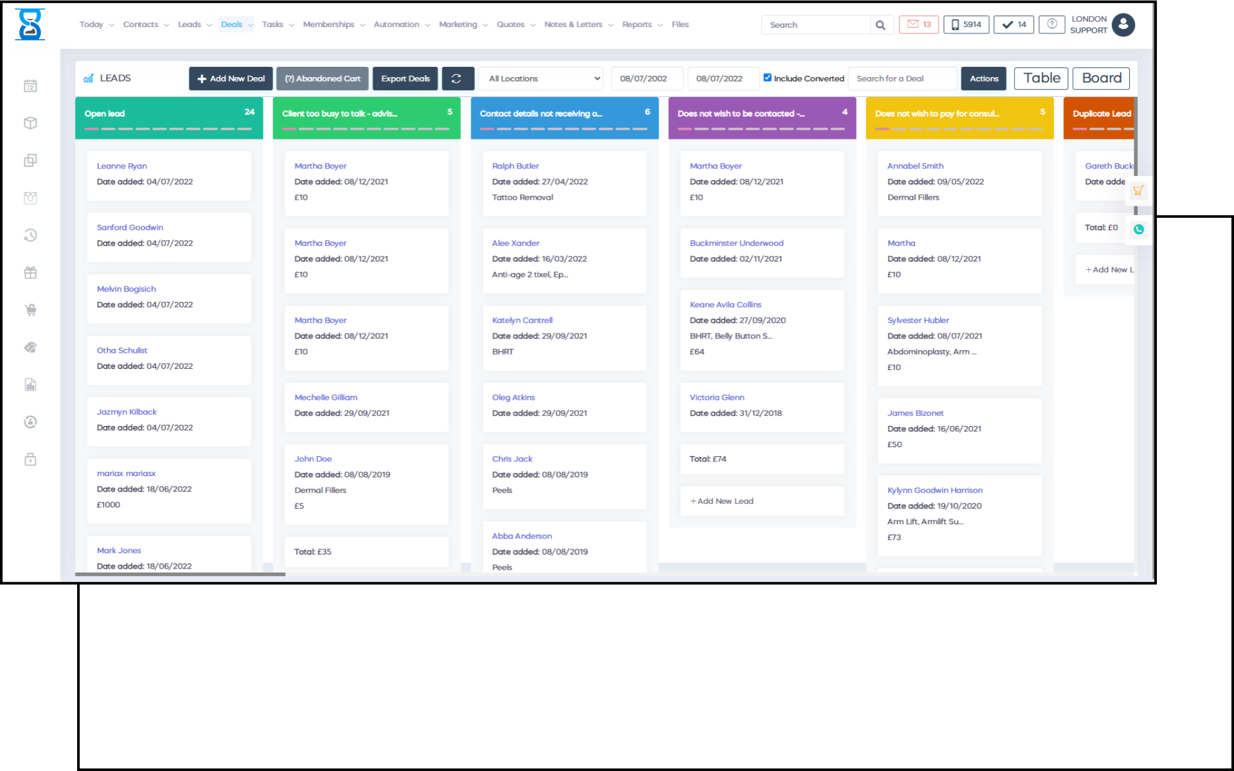Click the Search for a Deal field
Image resolution: width=1234 pixels, height=771 pixels.
[x=902, y=78]
